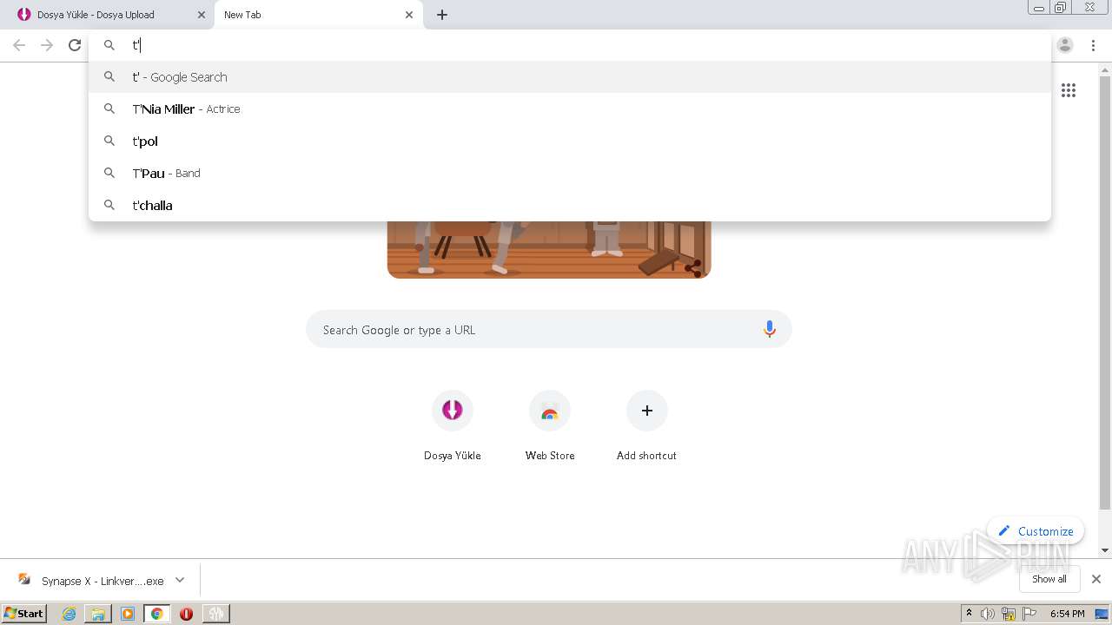1112x625 pixels.
Task: Go back using the back arrow
Action: (x=19, y=45)
